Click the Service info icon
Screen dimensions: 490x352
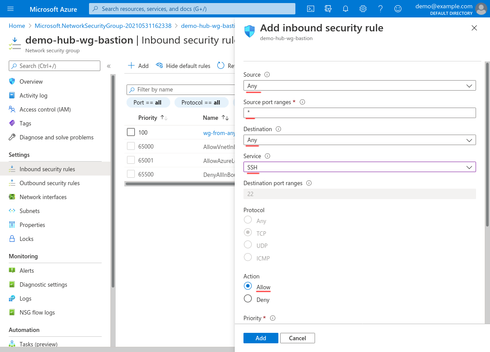point(267,156)
